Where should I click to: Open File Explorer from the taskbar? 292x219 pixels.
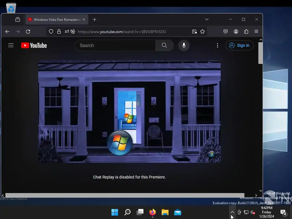[165, 212]
